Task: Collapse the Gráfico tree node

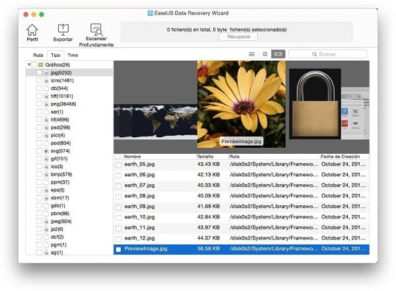Action: coord(29,65)
